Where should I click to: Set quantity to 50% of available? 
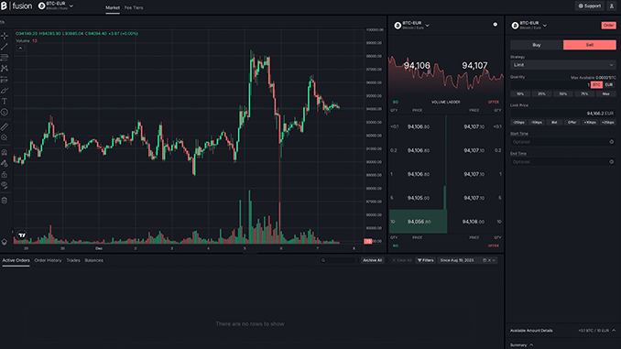click(563, 93)
